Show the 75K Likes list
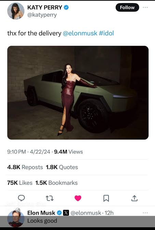155x230 pixels. tap(20, 183)
